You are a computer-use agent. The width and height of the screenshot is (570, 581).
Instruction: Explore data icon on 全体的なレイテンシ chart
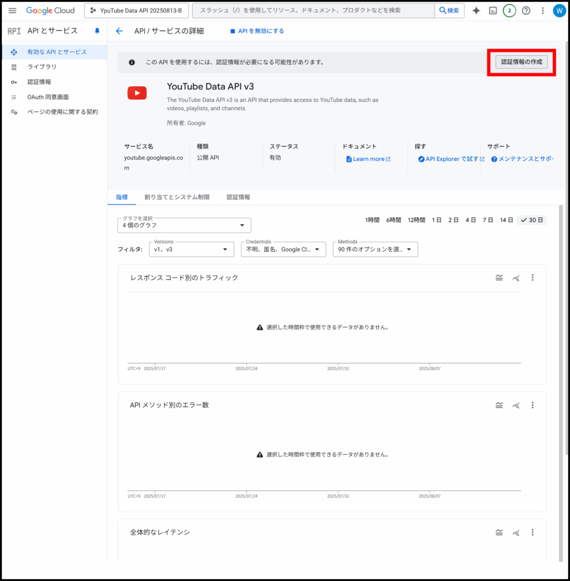(516, 533)
